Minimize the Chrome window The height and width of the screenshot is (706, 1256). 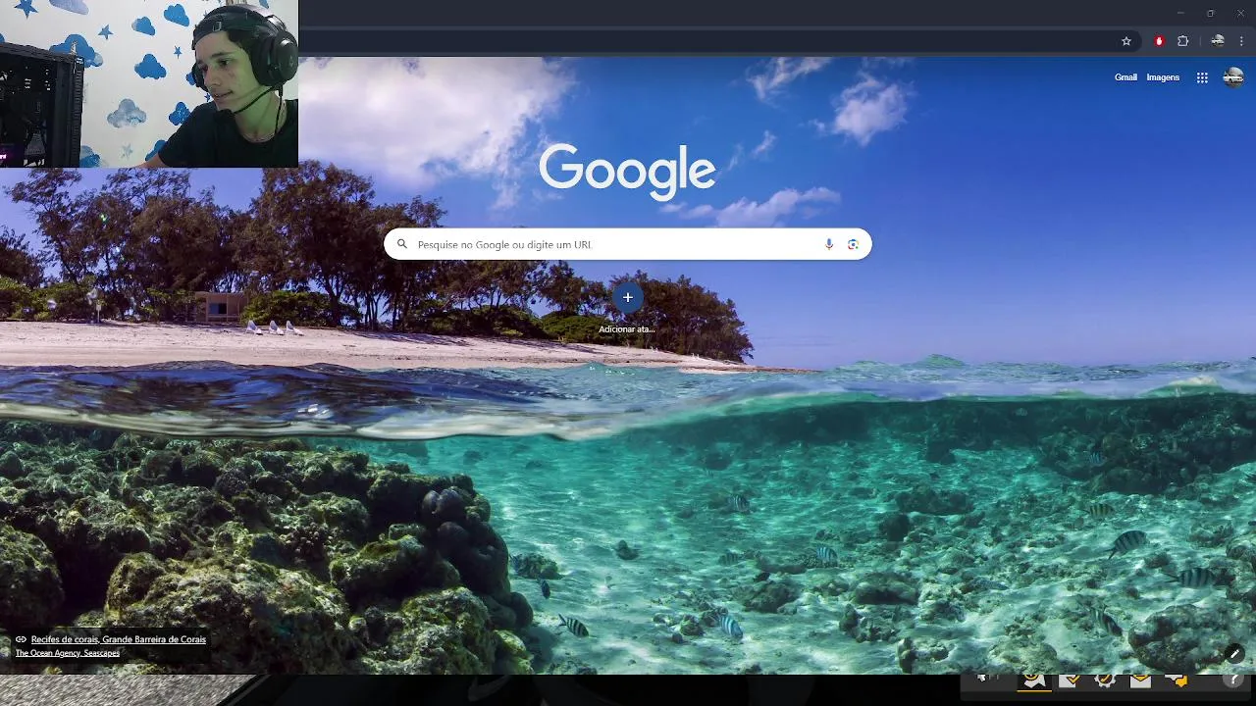click(x=1180, y=13)
